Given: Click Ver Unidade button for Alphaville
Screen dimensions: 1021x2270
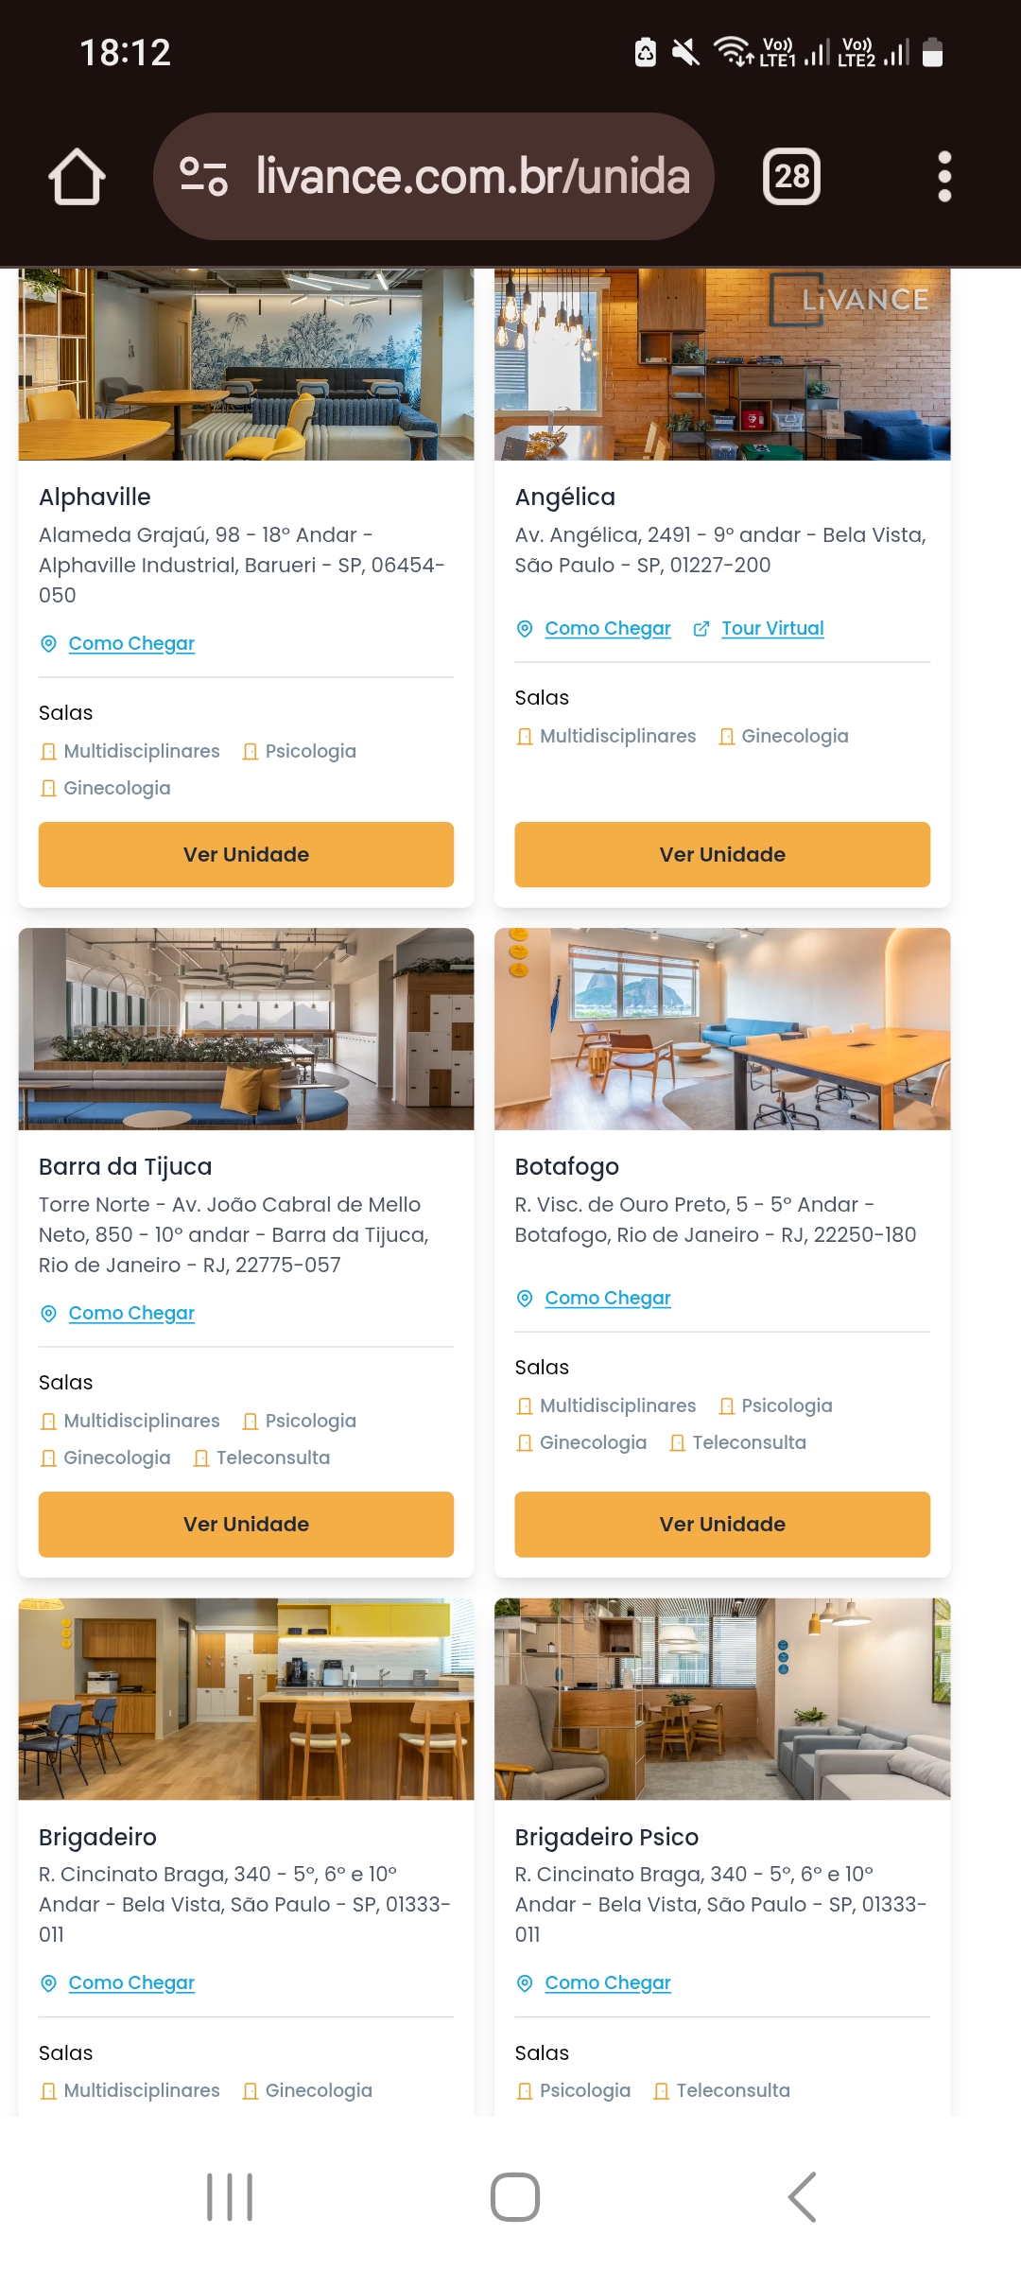Looking at the screenshot, I should [246, 855].
